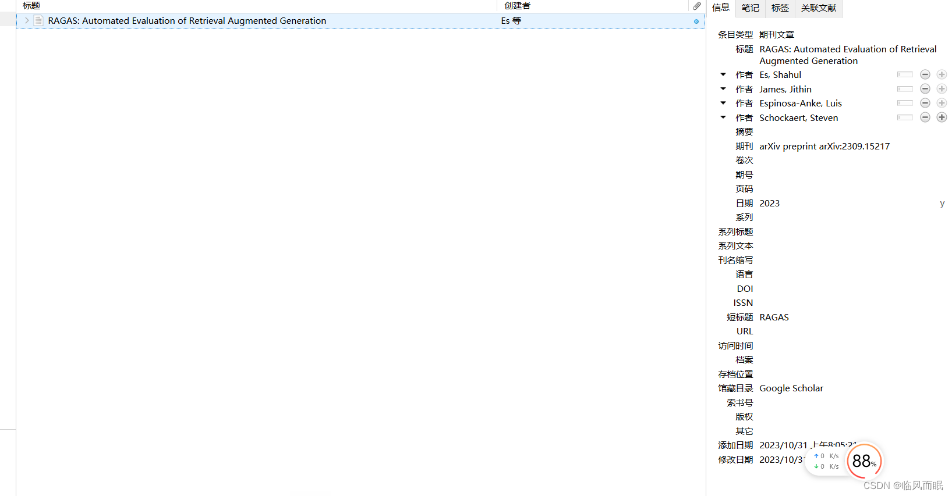The height and width of the screenshot is (496, 952).
Task: Switch to the 笔记 tab
Action: click(751, 8)
